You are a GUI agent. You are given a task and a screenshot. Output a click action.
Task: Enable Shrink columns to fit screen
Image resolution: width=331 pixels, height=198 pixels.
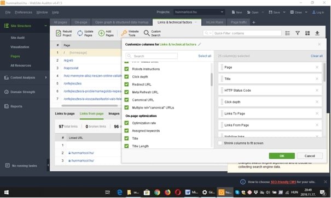click(220, 143)
